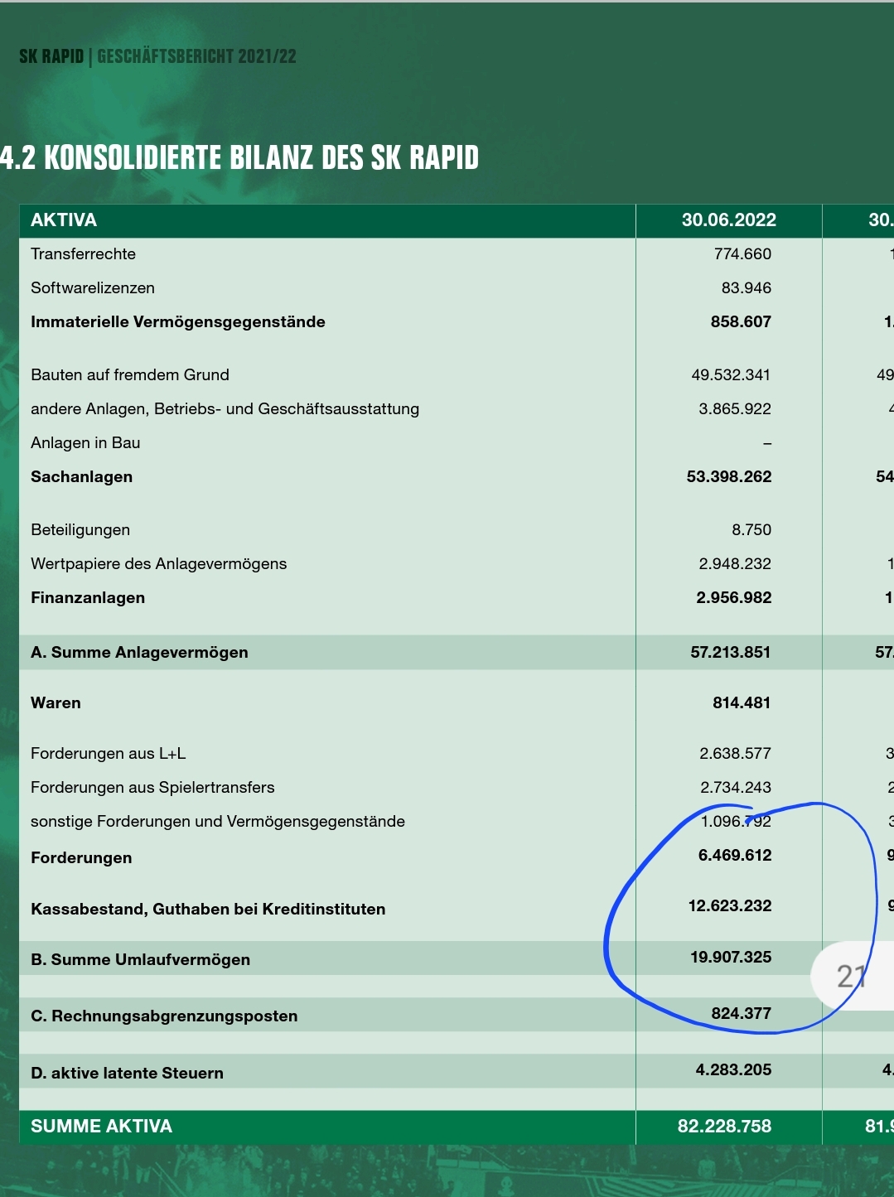This screenshot has height=1197, width=894.
Task: Select the 'SUMME AKTIVA' total label
Action: click(101, 1127)
